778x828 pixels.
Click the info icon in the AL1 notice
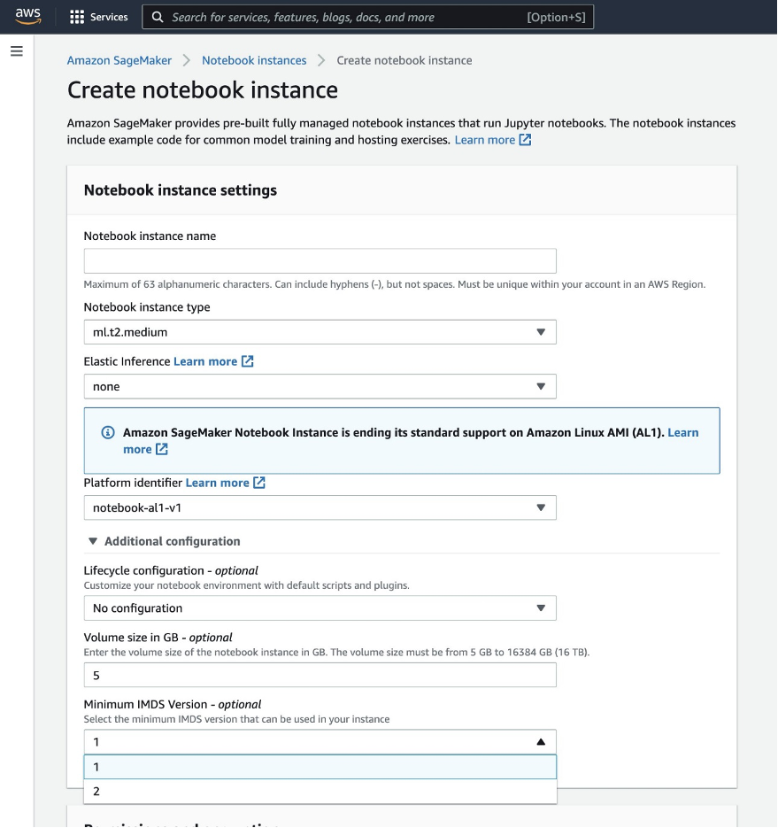point(107,432)
